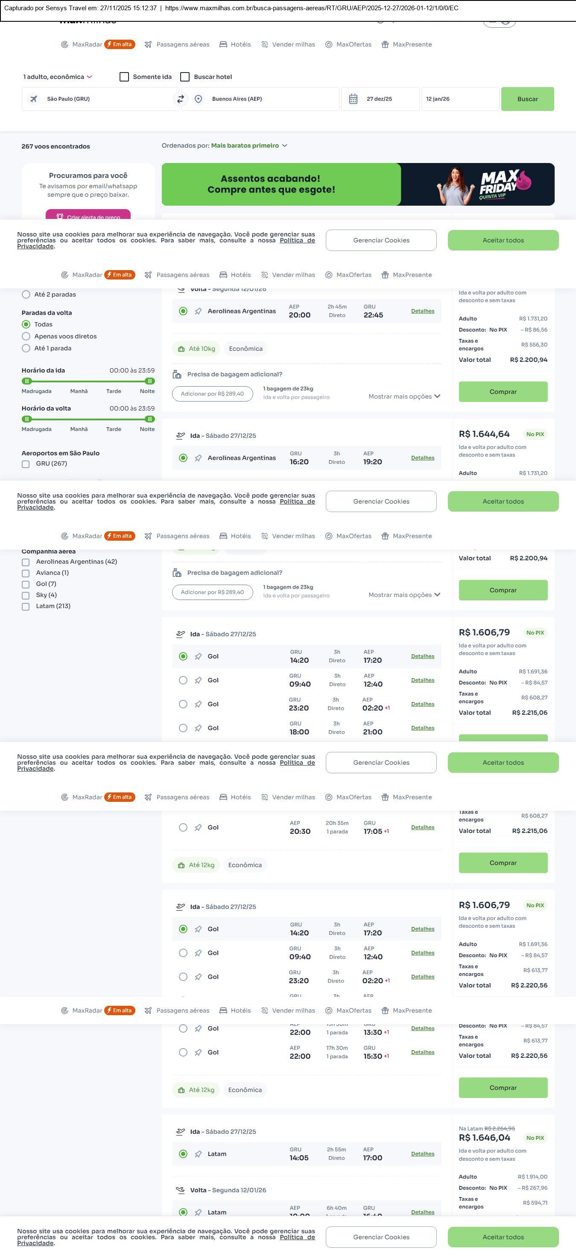The image size is (576, 1258).
Task: Select Apenas voos diretos for return stops
Action: (x=26, y=336)
